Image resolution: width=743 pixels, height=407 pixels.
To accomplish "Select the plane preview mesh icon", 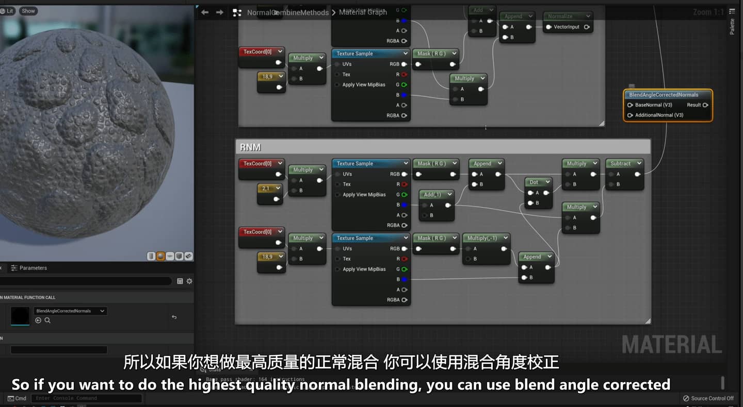I will [170, 256].
